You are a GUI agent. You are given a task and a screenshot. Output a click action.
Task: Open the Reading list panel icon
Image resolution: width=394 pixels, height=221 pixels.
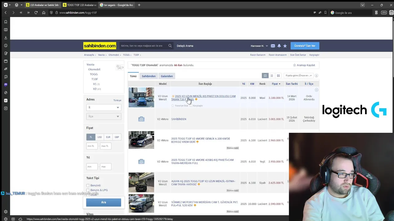click(6, 30)
